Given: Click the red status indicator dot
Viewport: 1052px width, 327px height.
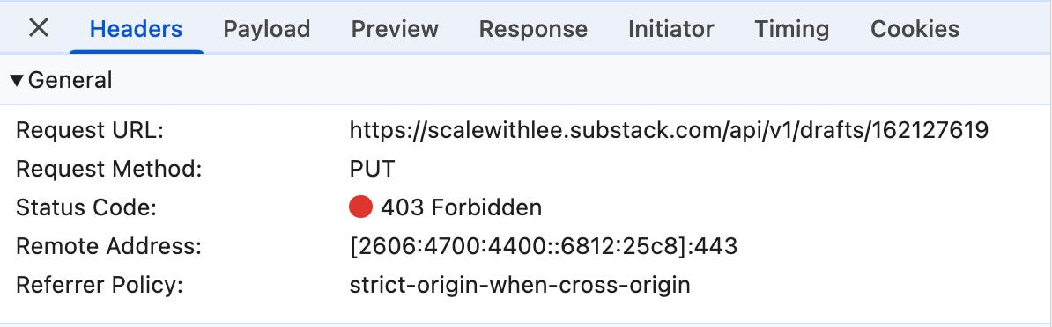Looking at the screenshot, I should coord(361,207).
